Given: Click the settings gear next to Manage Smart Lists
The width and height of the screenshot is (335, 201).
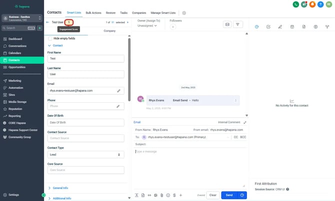Looking at the screenshot, I should pos(184,12).
